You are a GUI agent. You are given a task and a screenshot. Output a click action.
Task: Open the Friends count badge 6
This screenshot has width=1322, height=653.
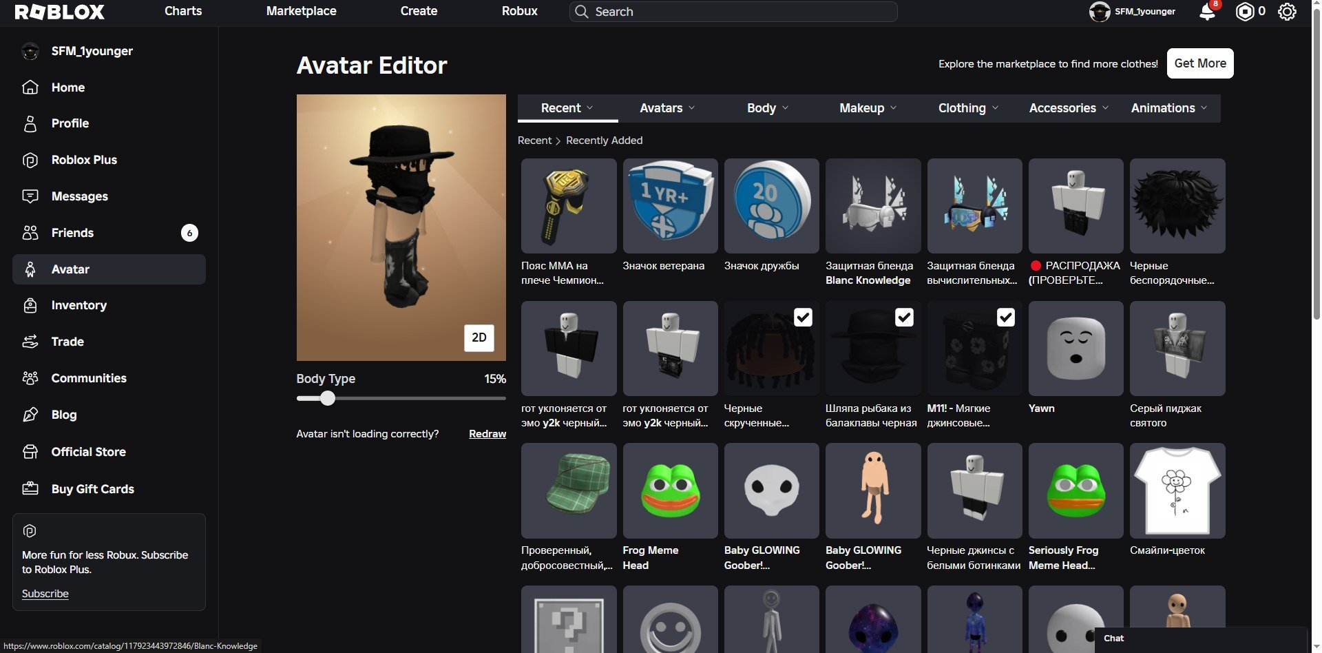pos(189,233)
